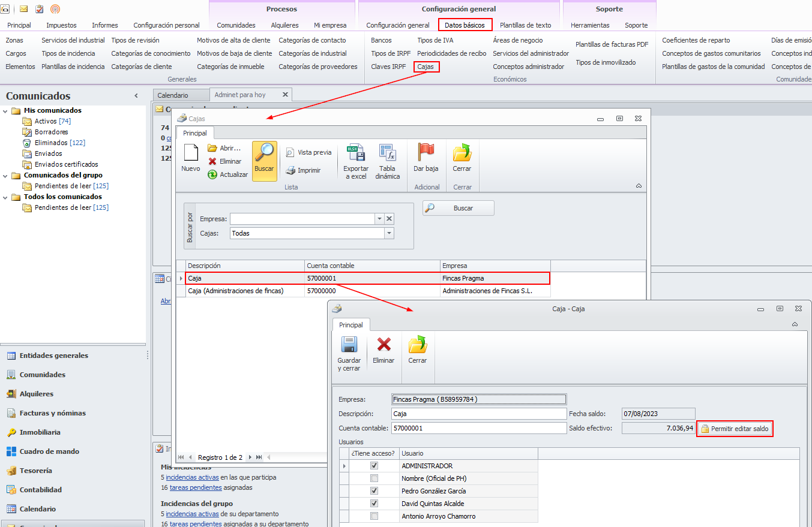Check access for Antonio Arroyo Chamorro
Screen dimensions: 812x527
pyautogui.click(x=374, y=516)
